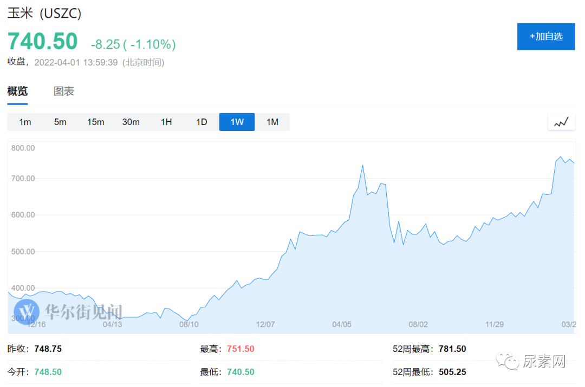Click the 昨收 value 748.75
Screen dimensions: 585x387
[48, 349]
